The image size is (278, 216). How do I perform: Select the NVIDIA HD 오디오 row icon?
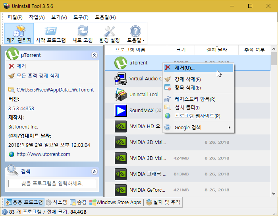pos(121,126)
